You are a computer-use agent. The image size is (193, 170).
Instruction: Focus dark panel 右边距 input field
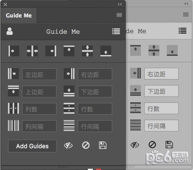pos(95,74)
